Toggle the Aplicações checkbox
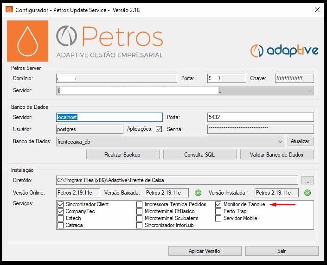Viewport: 327px width, 265px height. pyautogui.click(x=159, y=129)
